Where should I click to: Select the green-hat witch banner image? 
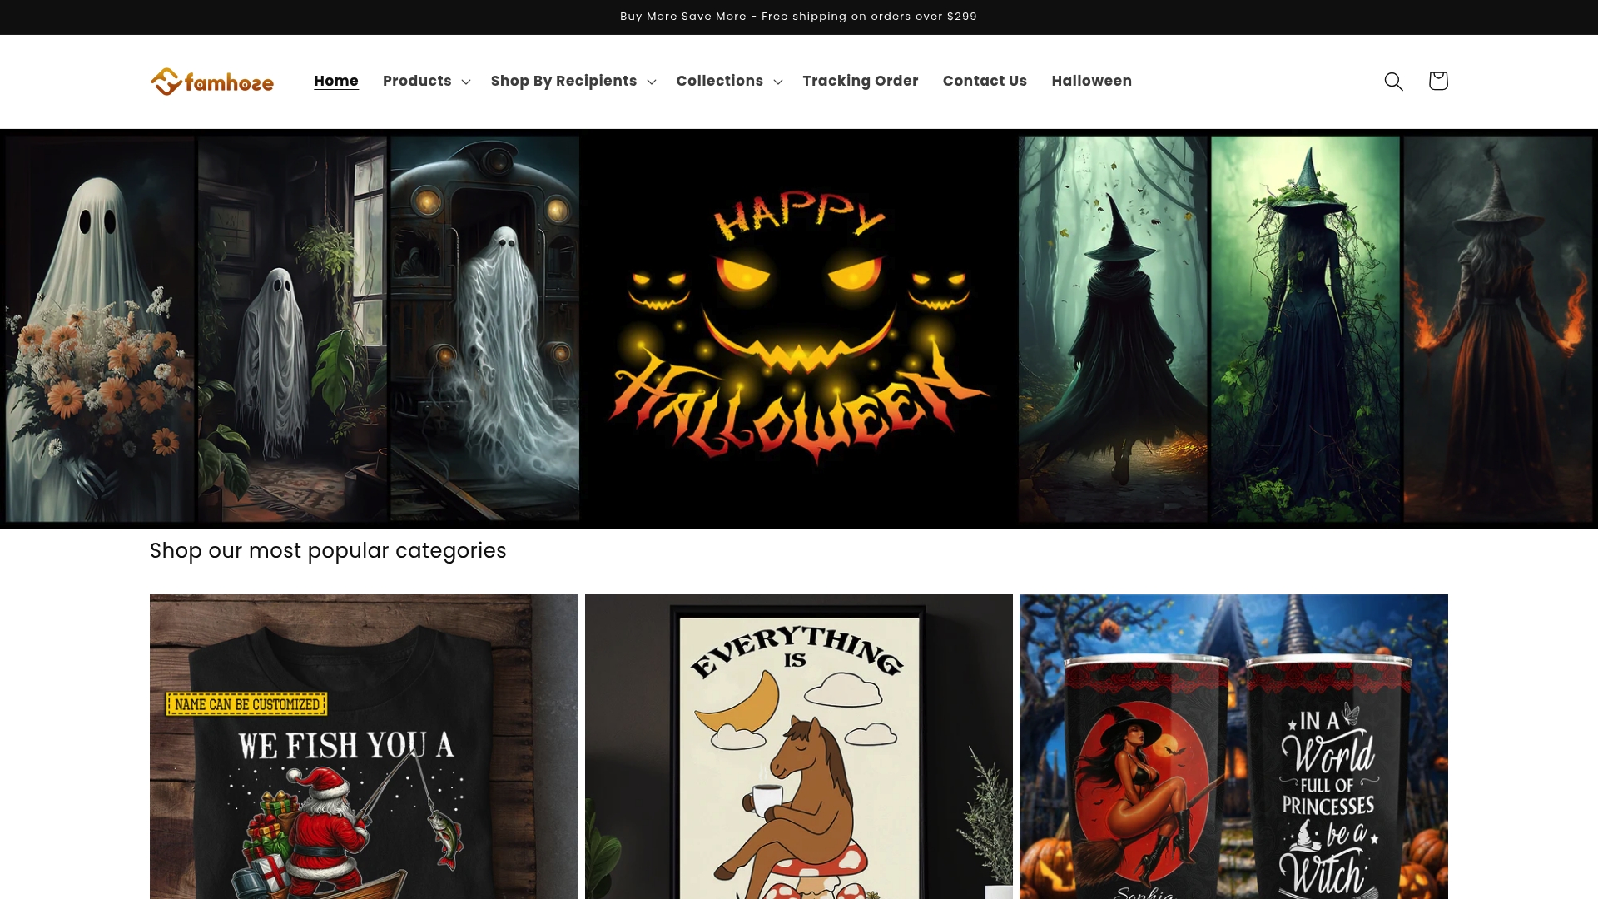click(1304, 329)
